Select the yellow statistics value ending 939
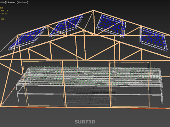This screenshot has width=170, height=127. coord(2,19)
